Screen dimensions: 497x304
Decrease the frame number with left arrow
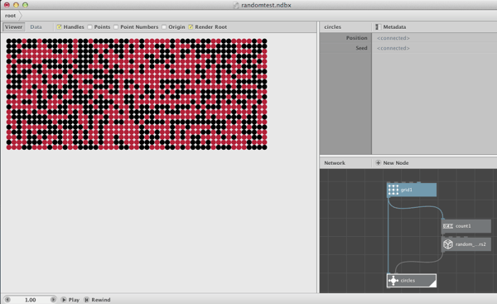pyautogui.click(x=7, y=300)
